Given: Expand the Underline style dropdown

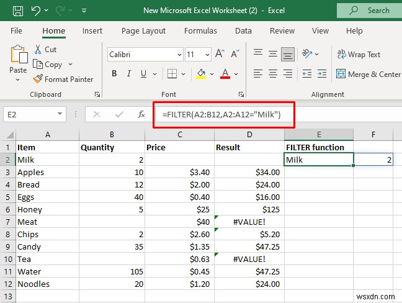Looking at the screenshot, I should [154, 74].
